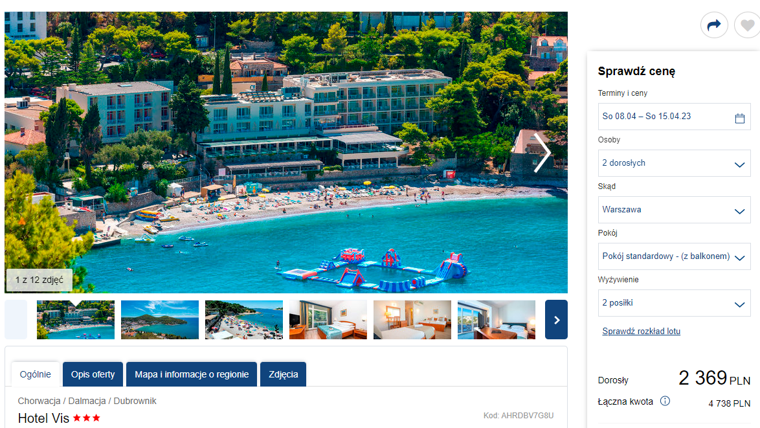
Task: Advance thumbnail strip with blue arrow button
Action: [x=557, y=319]
